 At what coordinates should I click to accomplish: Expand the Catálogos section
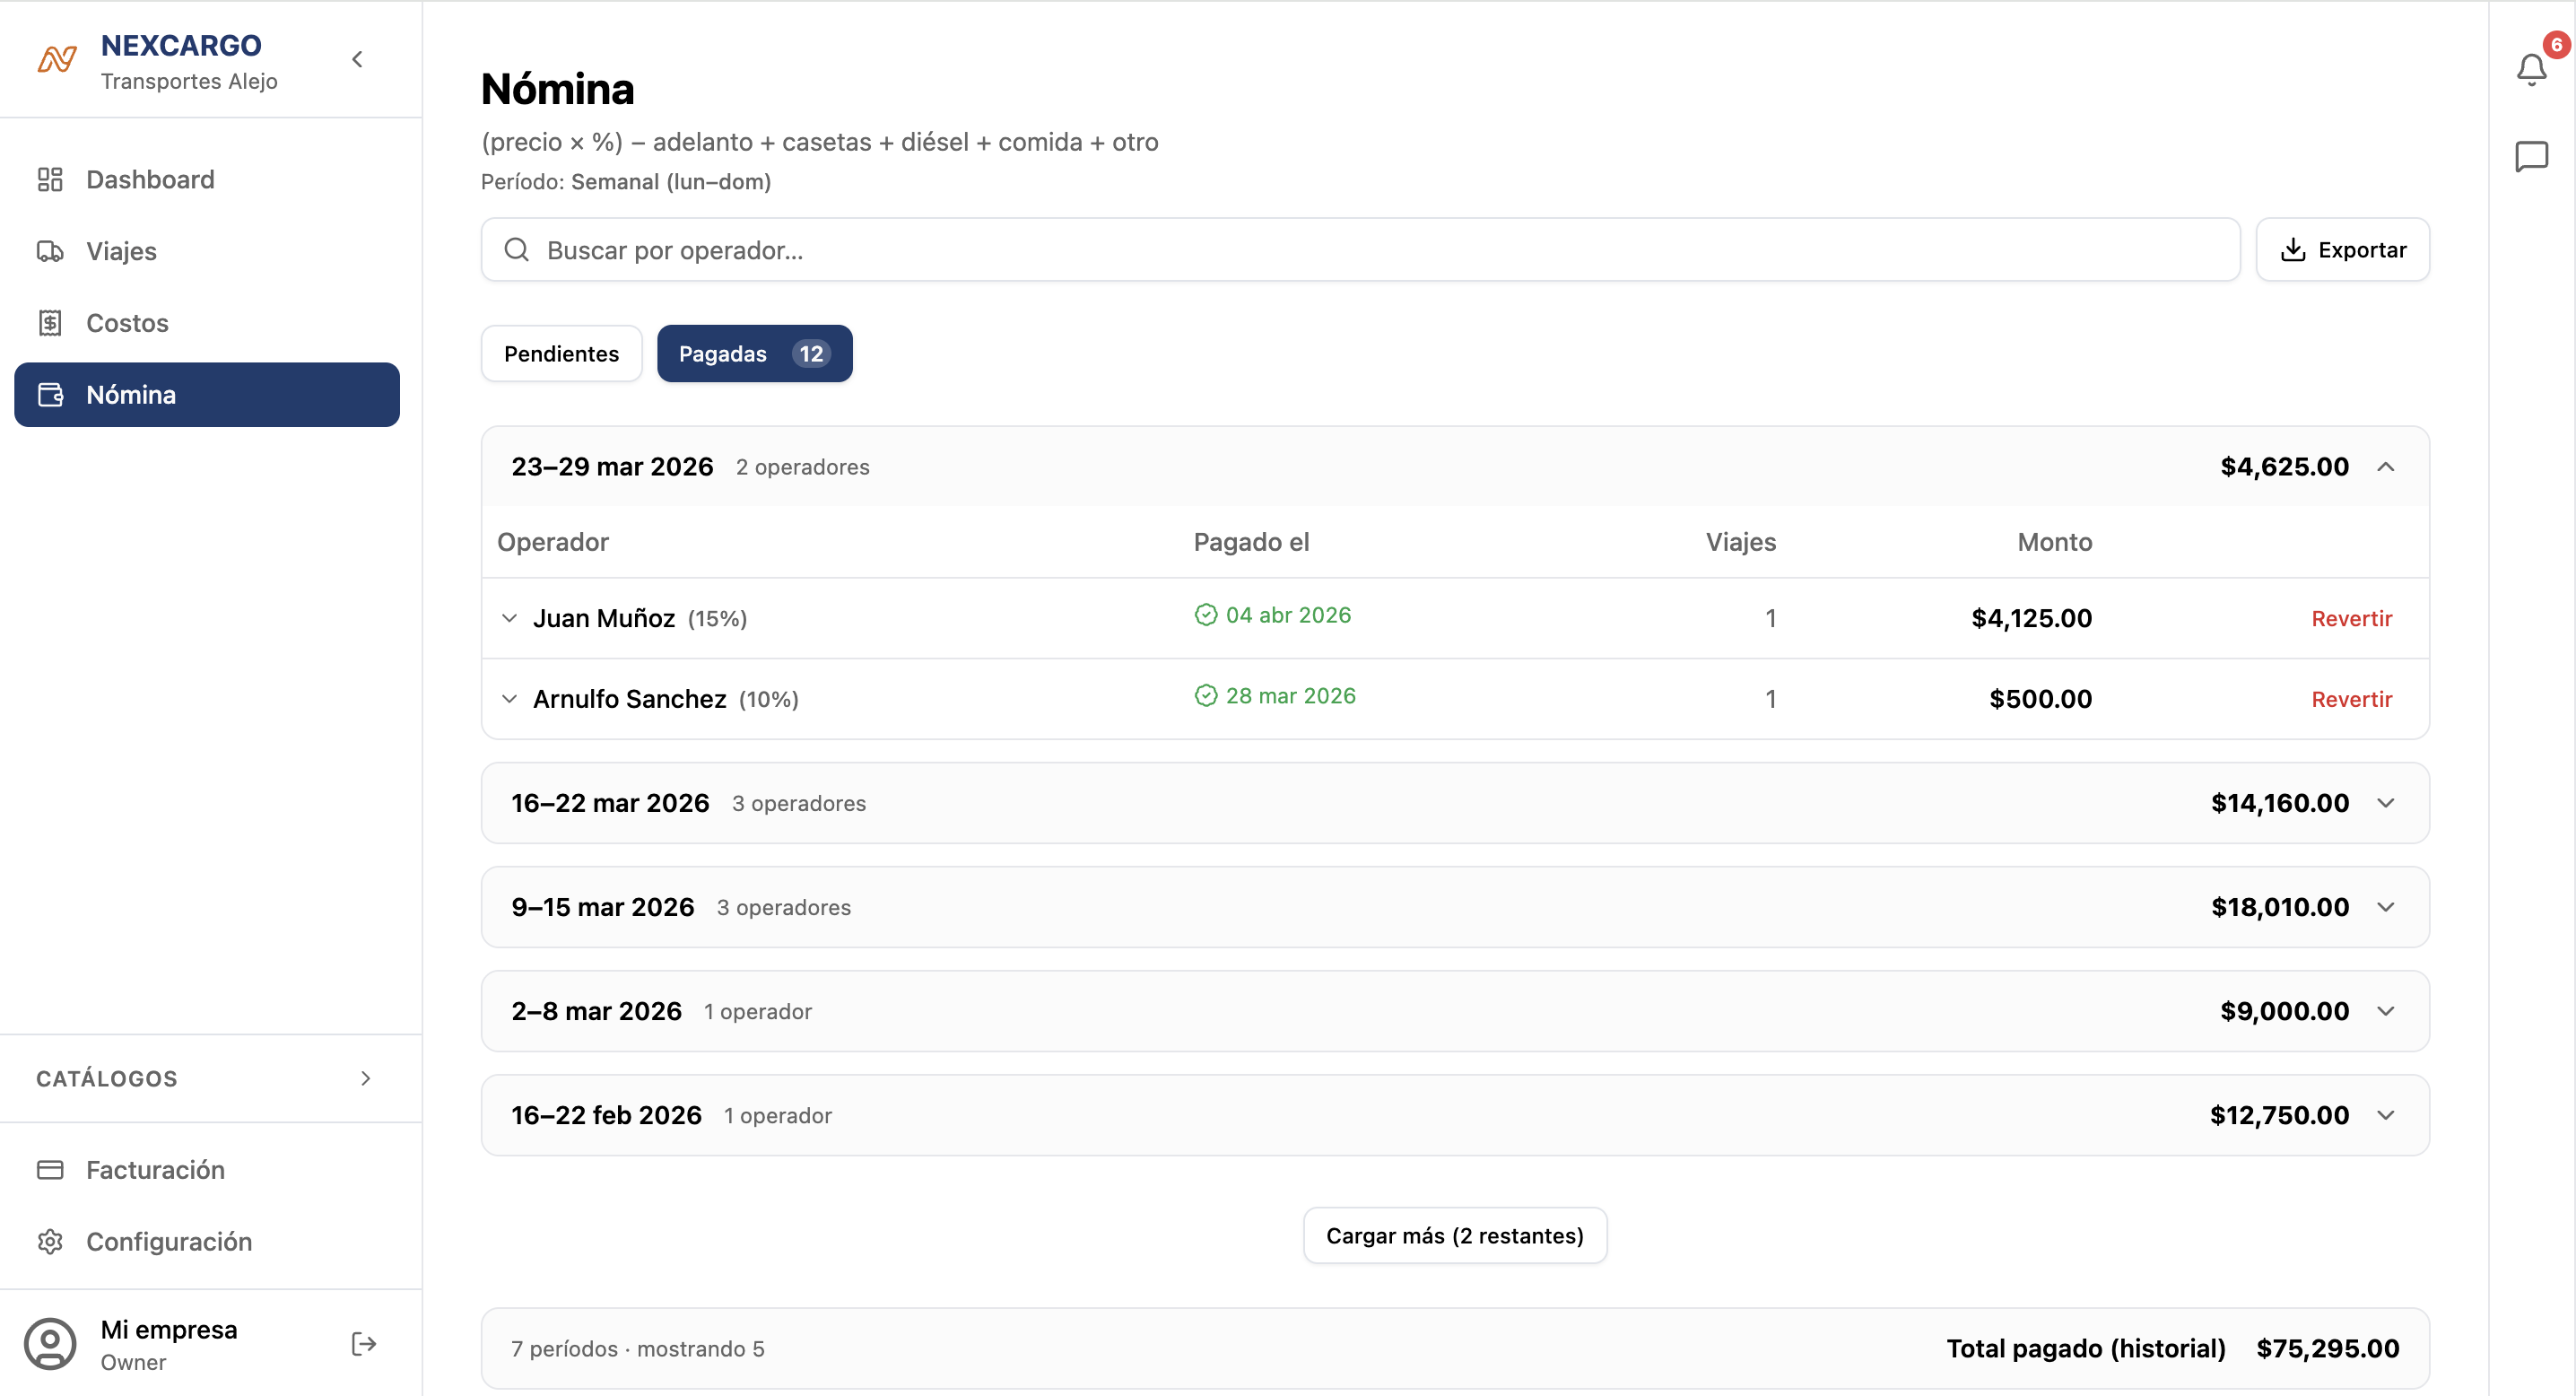[365, 1078]
